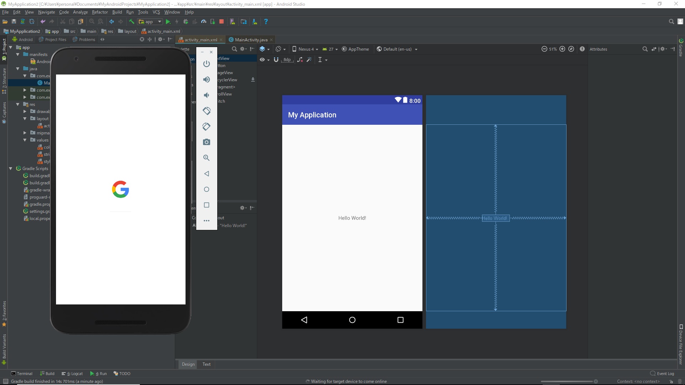This screenshot has height=385, width=685.
Task: Stop the running process with the red square
Action: [221, 22]
